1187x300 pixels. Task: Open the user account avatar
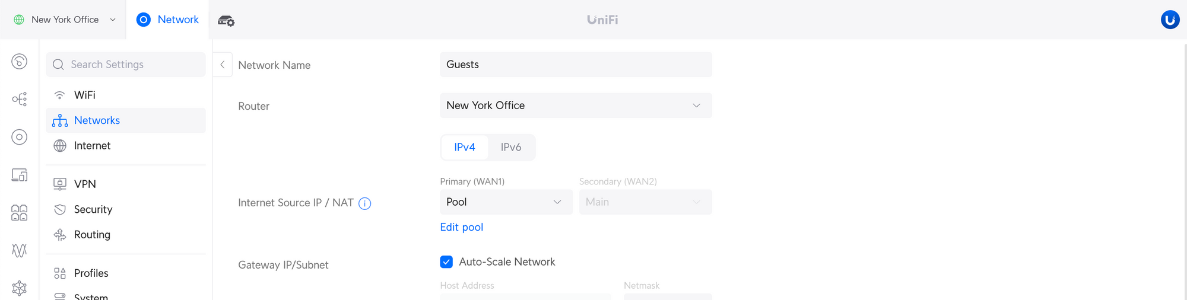pyautogui.click(x=1170, y=20)
